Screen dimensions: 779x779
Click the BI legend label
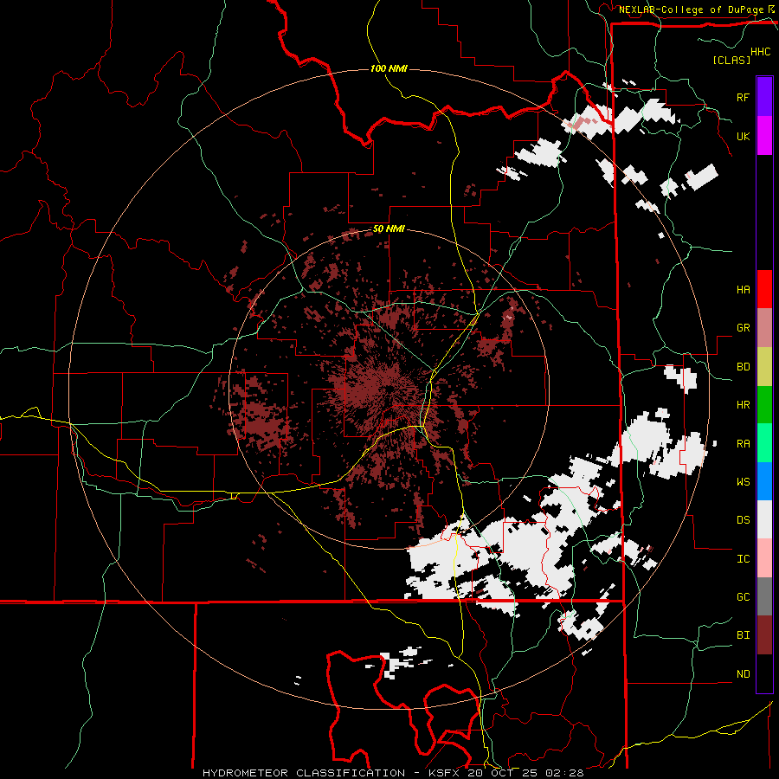(743, 635)
